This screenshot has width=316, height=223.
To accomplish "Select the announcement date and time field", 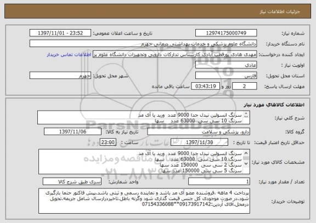I will (x=60, y=33).
